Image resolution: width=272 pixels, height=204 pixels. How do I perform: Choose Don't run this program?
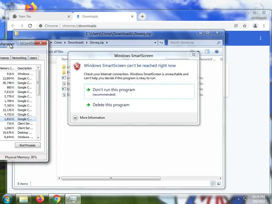(139, 92)
